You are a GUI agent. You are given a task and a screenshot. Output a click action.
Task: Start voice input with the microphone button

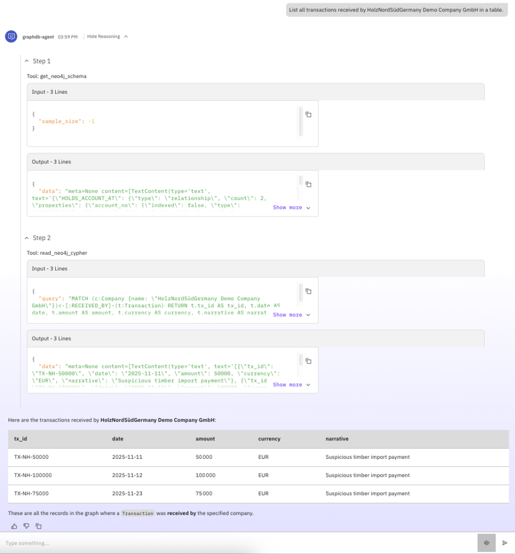point(486,543)
